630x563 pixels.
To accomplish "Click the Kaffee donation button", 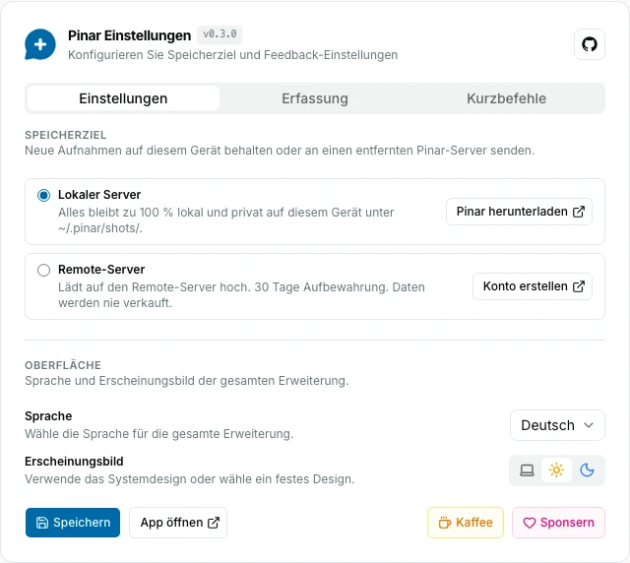I will [466, 523].
